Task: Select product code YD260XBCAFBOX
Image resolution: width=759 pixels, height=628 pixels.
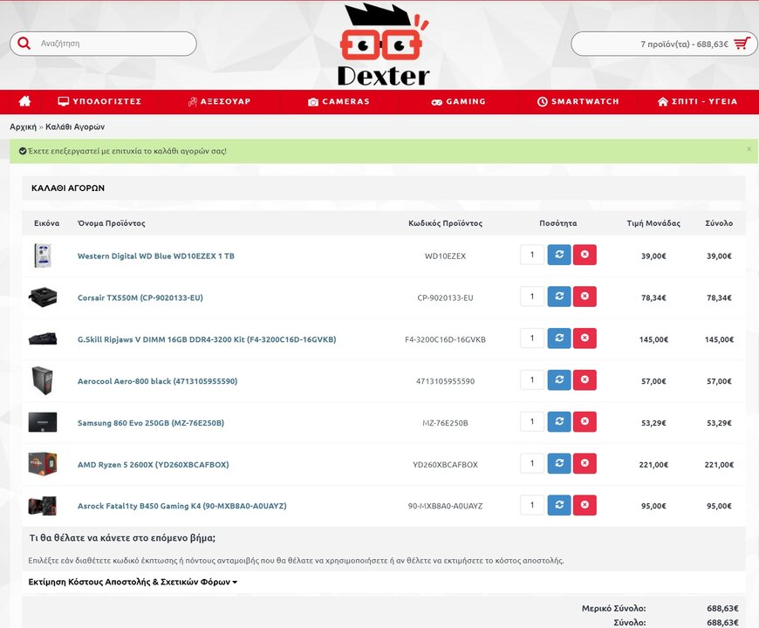Action: 445,465
